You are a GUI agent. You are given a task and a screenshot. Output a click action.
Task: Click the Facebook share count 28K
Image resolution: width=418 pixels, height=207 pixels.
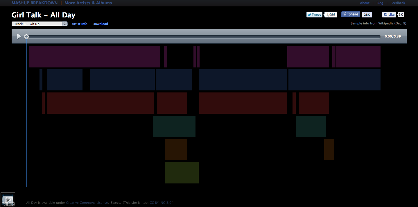(x=367, y=15)
